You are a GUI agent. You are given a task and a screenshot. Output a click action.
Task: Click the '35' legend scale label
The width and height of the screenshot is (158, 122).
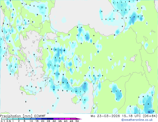pyautogui.click(x=60, y=121)
